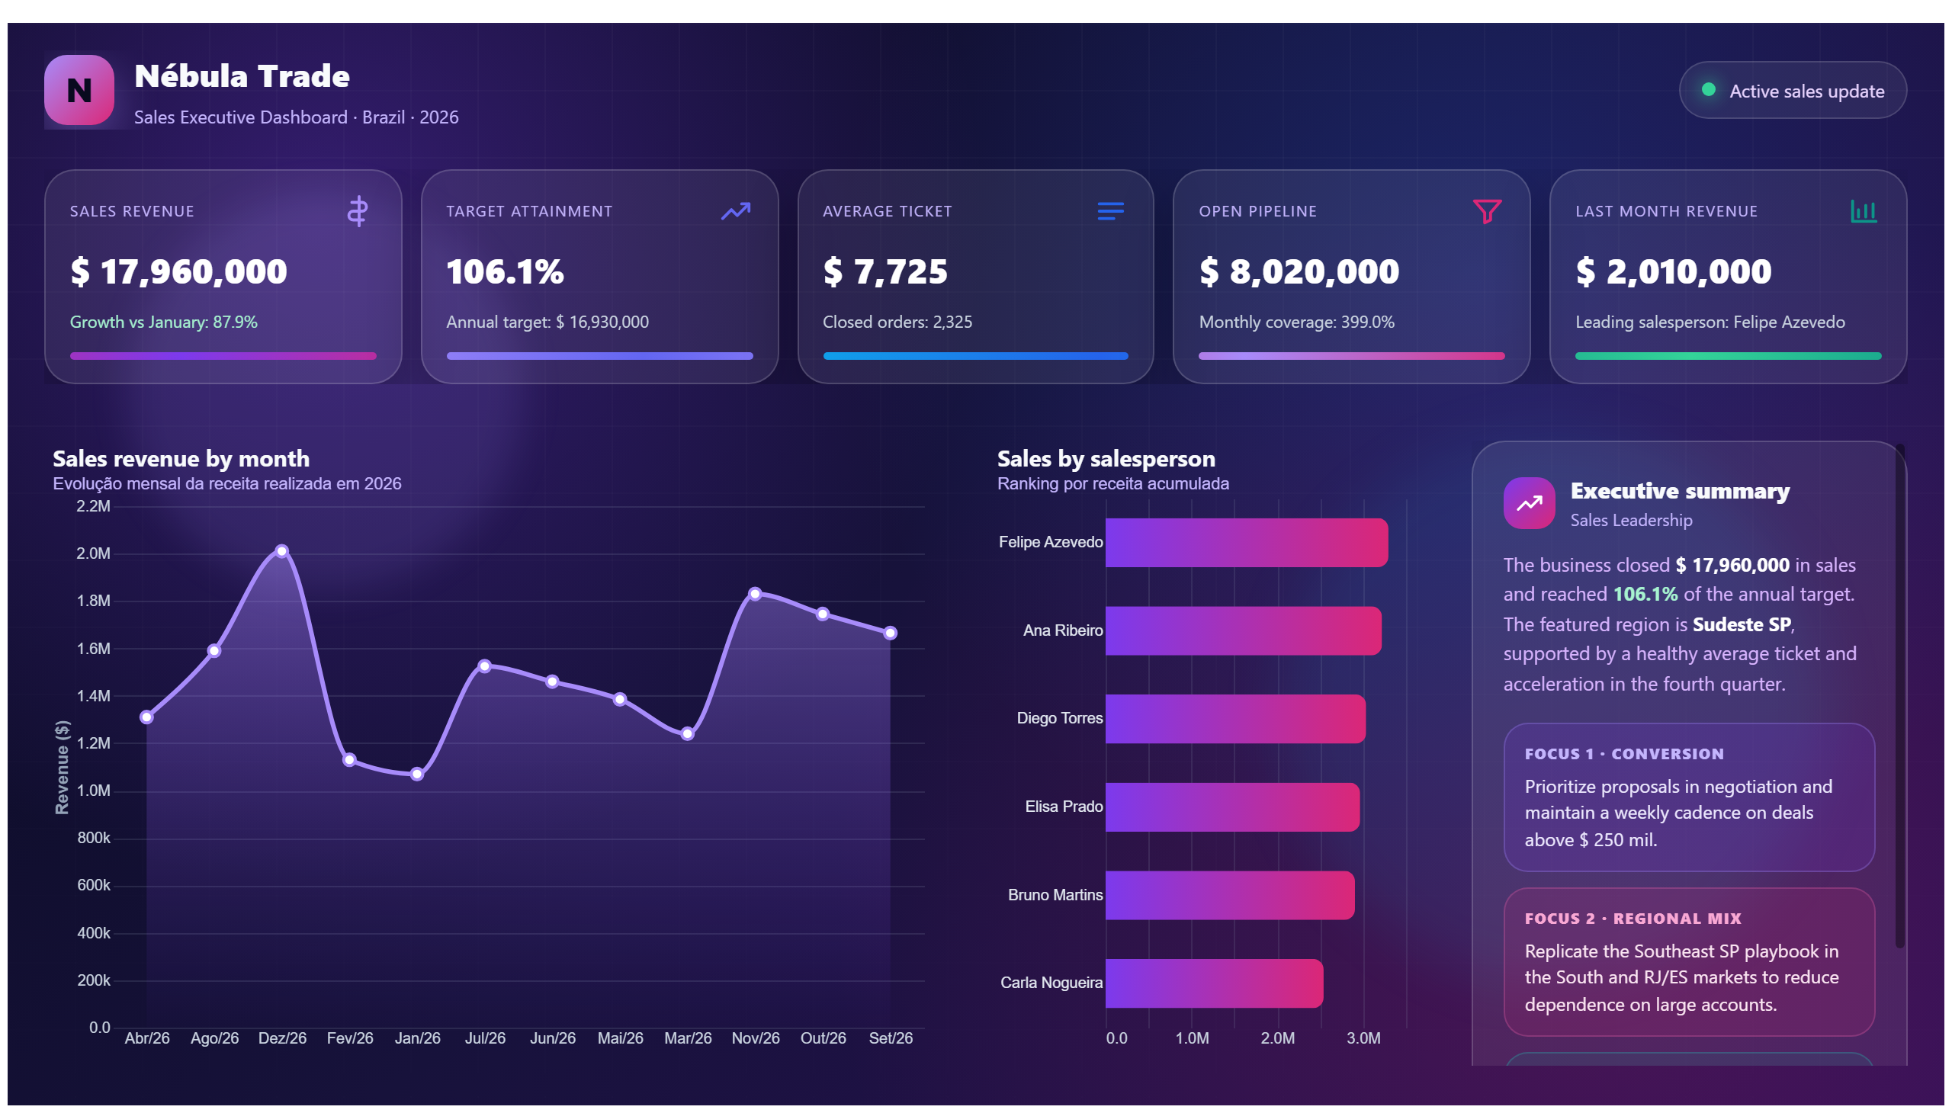The image size is (1952, 1113).
Task: Click the 3.0M axis label on salesperson chart
Action: click(1363, 1038)
